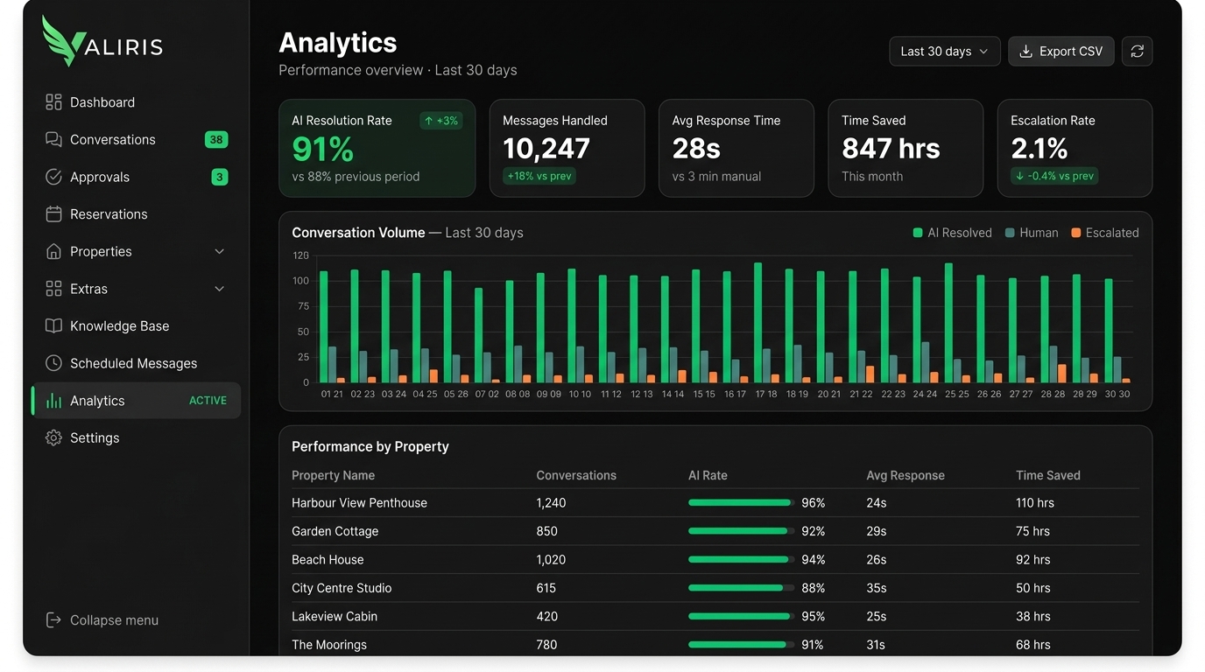Click the Export CSV button
Image resolution: width=1205 pixels, height=672 pixels.
pos(1061,52)
